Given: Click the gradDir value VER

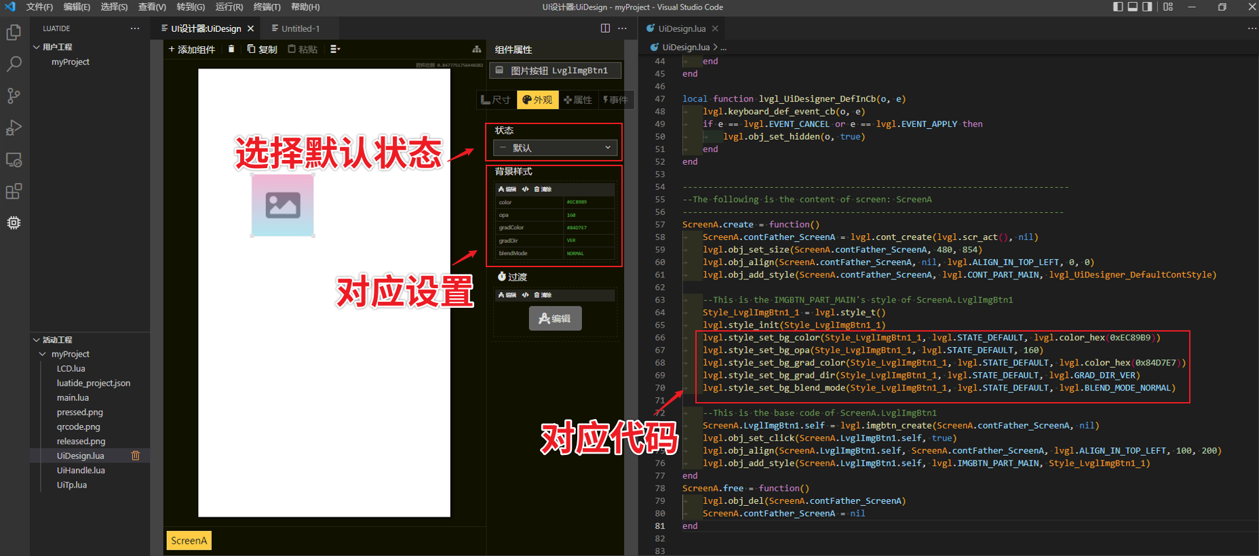Looking at the screenshot, I should point(571,240).
